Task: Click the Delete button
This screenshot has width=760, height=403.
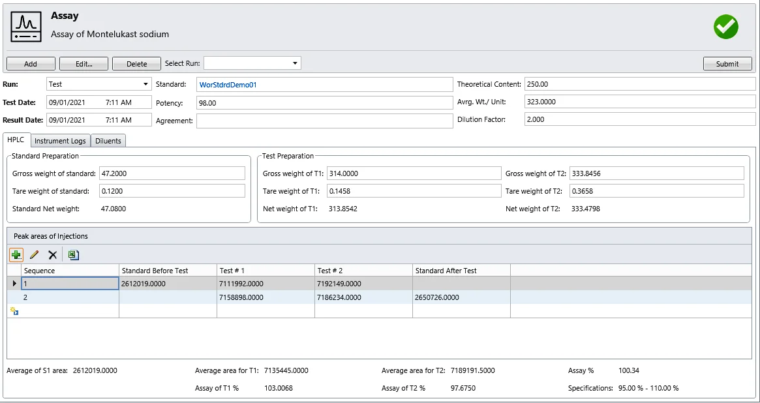Action: click(x=136, y=64)
